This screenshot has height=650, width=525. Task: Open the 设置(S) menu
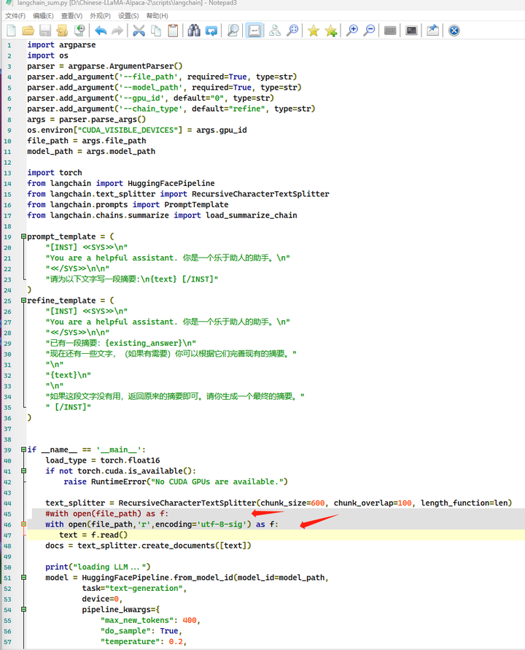click(128, 16)
